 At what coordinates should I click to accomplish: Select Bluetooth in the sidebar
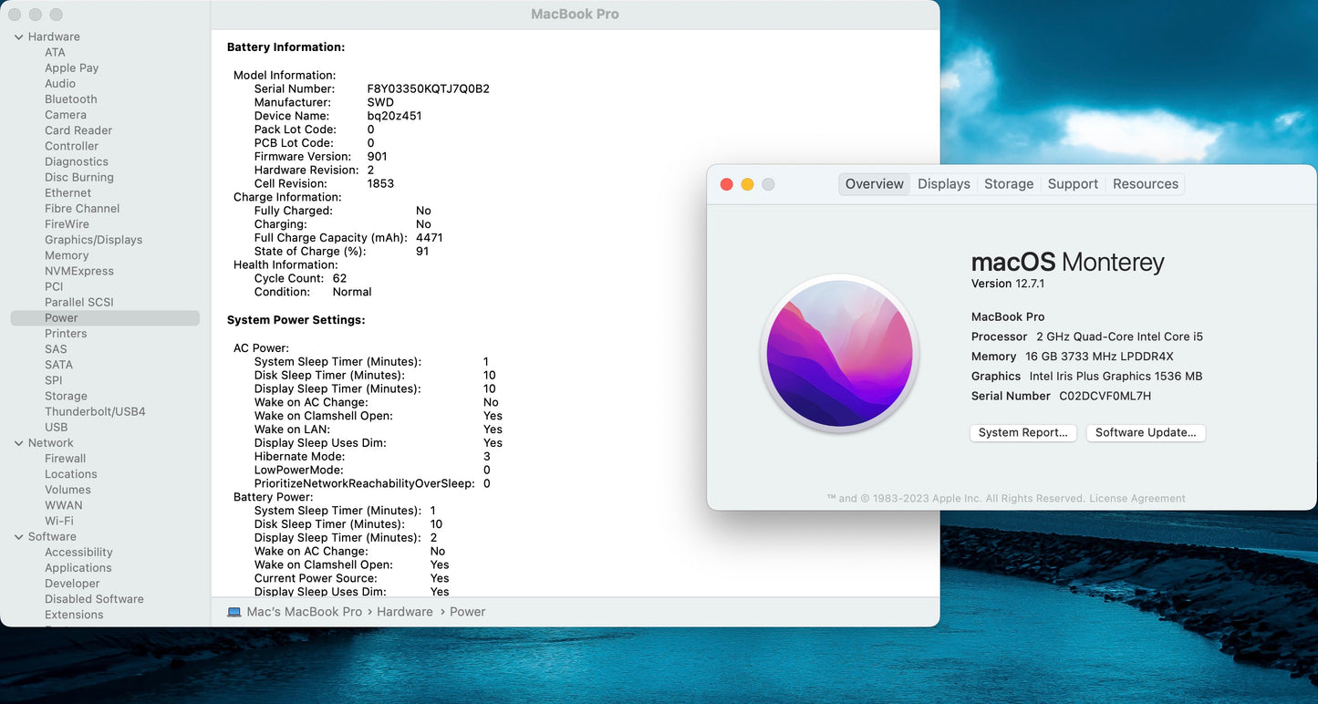[x=71, y=99]
